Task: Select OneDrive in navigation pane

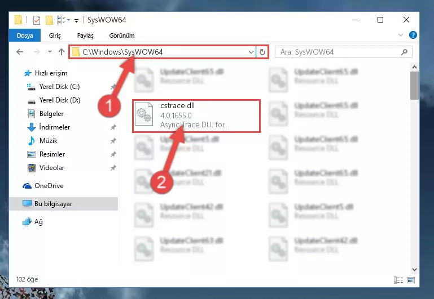Action: (x=49, y=186)
